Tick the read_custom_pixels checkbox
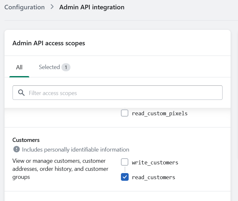The image size is (238, 201). pyautogui.click(x=124, y=113)
